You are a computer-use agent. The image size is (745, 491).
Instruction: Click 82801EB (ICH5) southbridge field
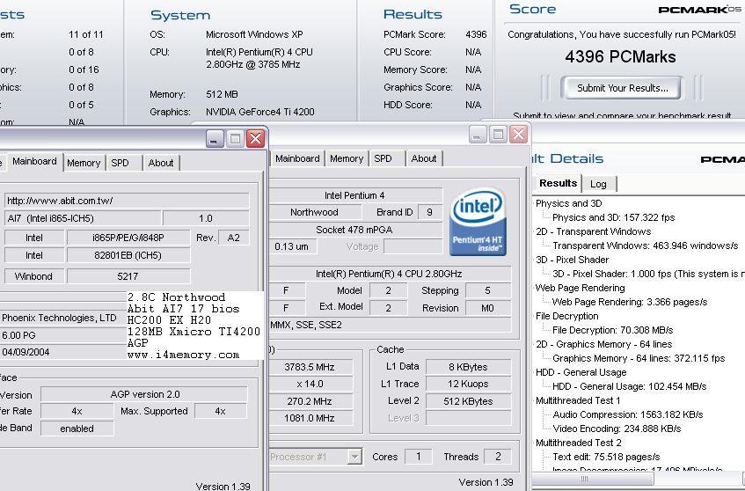coord(128,255)
